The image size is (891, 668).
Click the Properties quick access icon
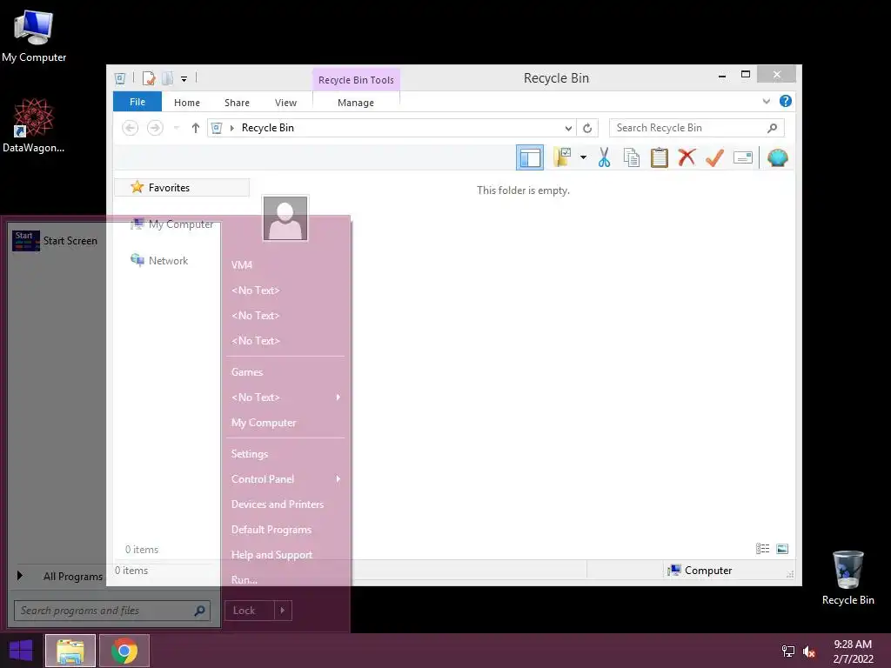point(149,78)
